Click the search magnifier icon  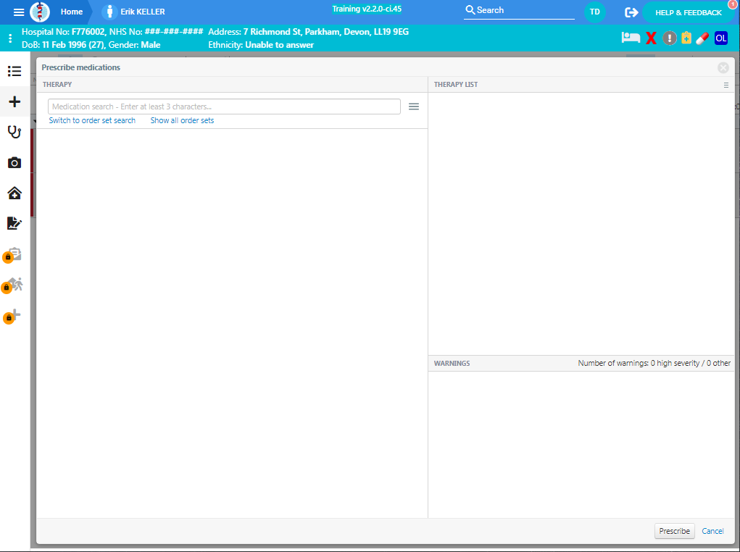coord(470,10)
